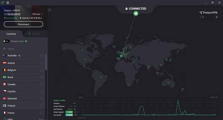Expand the Australia server list
Image resolution: width=223 pixels, height=120 pixels.
[x=42, y=56]
